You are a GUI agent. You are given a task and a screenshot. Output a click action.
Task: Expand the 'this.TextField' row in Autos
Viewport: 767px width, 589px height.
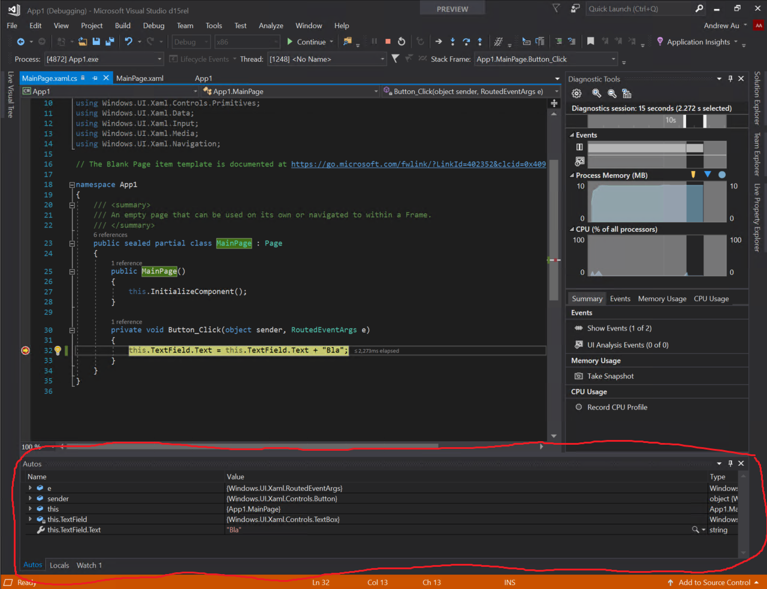point(30,519)
